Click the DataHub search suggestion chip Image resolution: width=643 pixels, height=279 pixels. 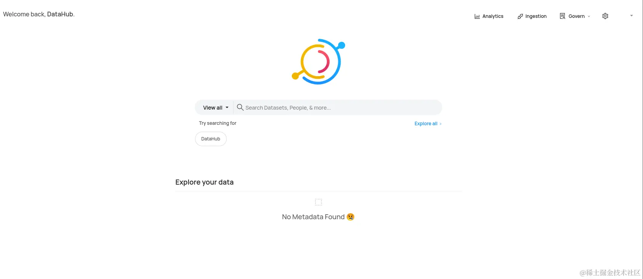point(211,139)
